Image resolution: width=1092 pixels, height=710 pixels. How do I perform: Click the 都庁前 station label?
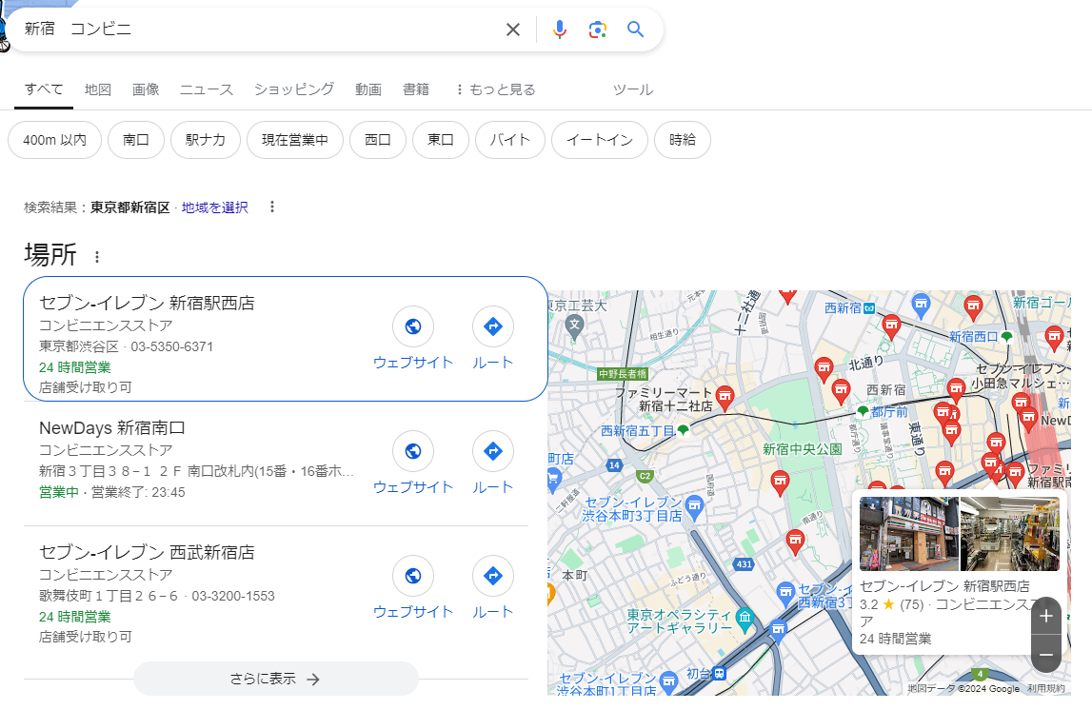tap(889, 412)
